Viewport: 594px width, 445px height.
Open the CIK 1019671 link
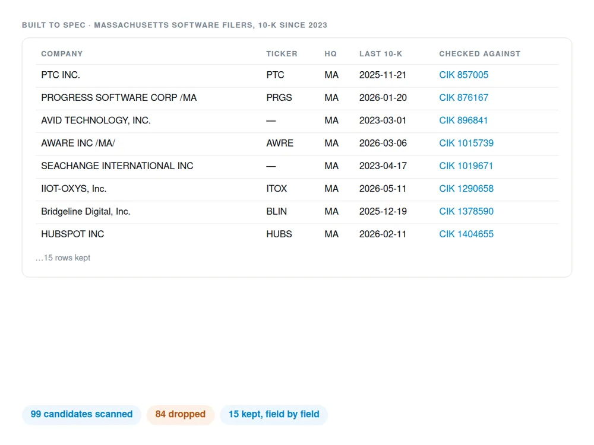pos(466,166)
